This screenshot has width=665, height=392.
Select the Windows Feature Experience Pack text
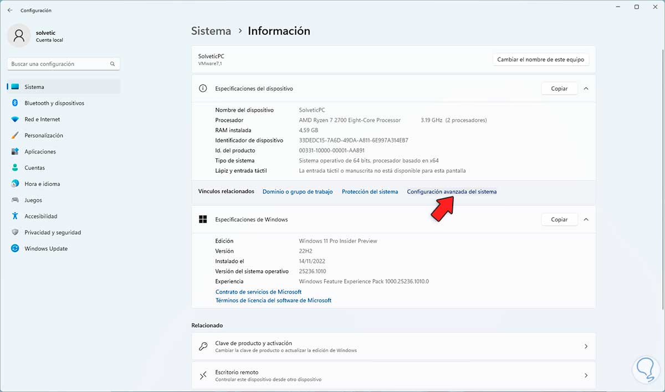pos(364,281)
